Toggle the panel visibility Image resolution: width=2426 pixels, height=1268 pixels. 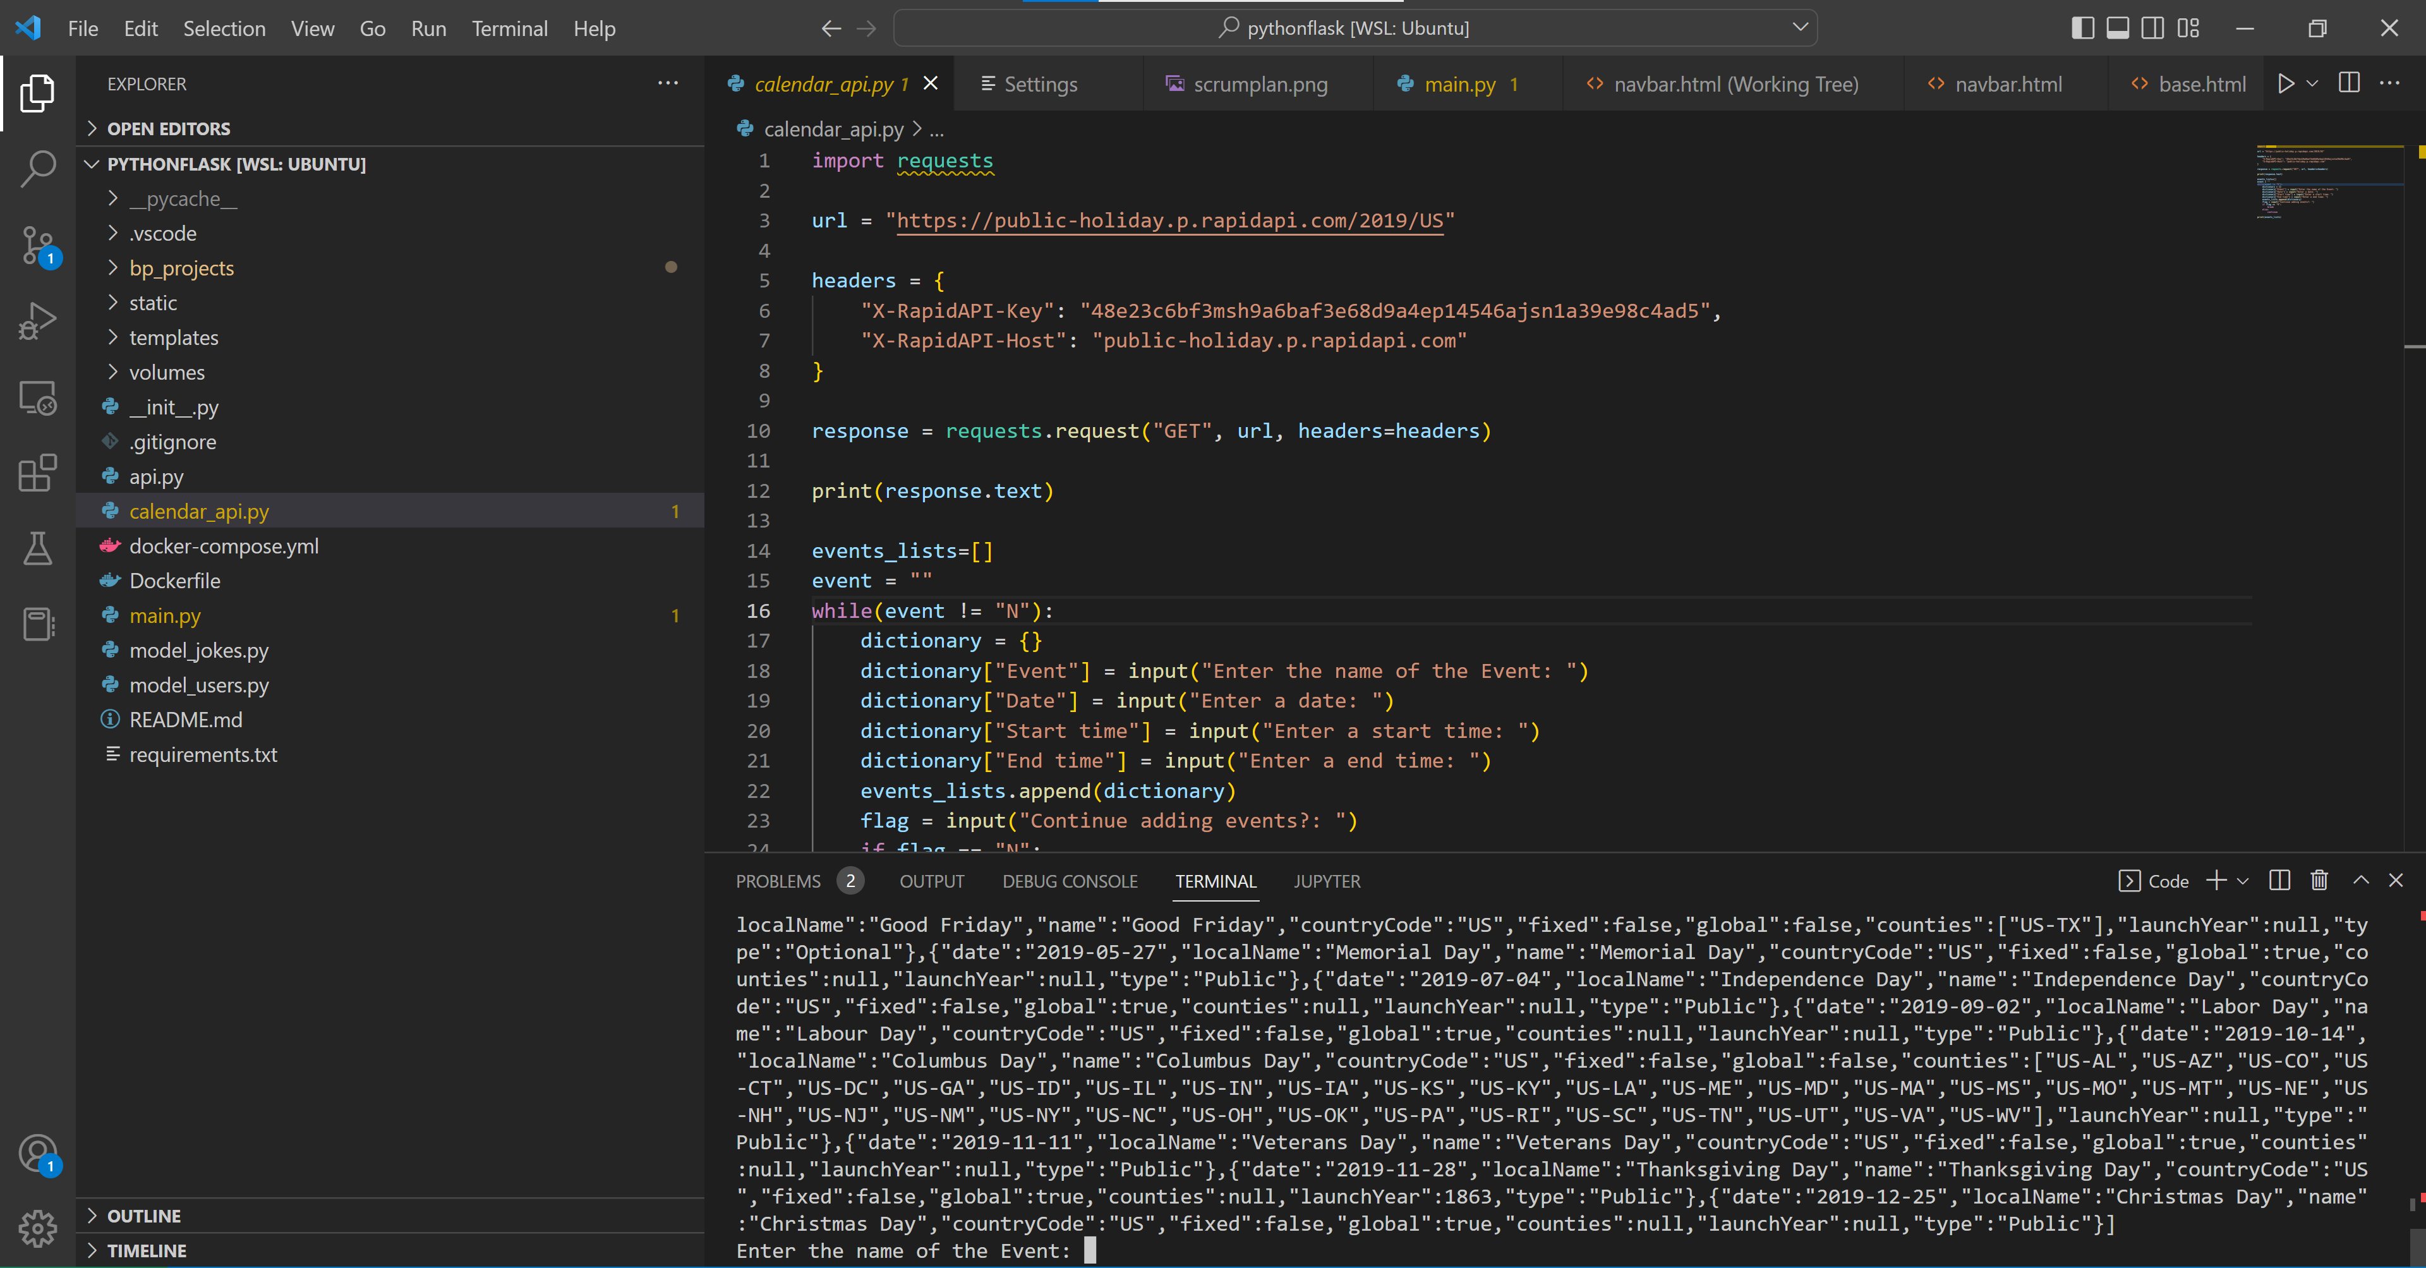(x=2116, y=27)
